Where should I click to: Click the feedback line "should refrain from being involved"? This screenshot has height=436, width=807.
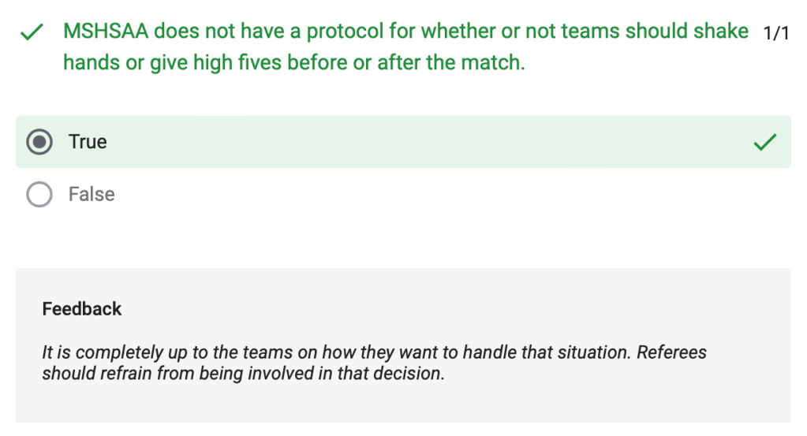pos(243,373)
